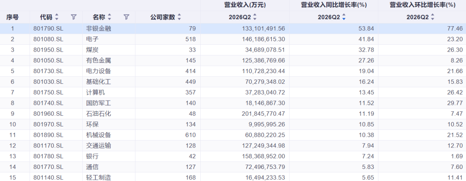Sort 营业收入(万元) 2026Q2 column arrows

coord(255,17)
